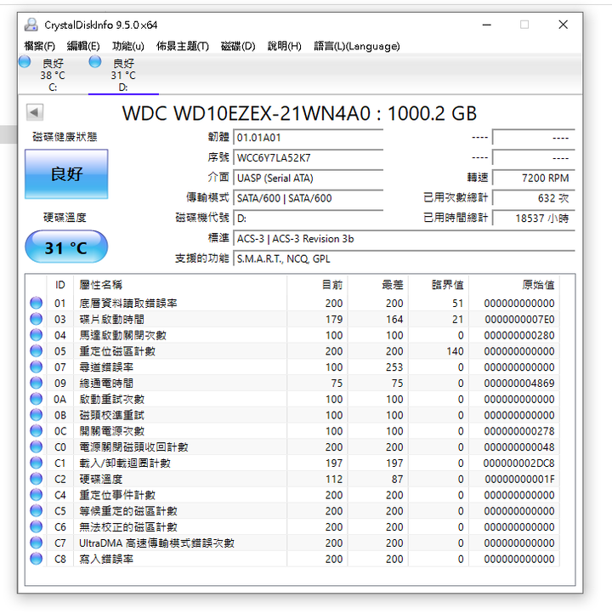Click status orb for ID C8 寫入錯誤率
Screen dimensions: 612x614
click(36, 559)
